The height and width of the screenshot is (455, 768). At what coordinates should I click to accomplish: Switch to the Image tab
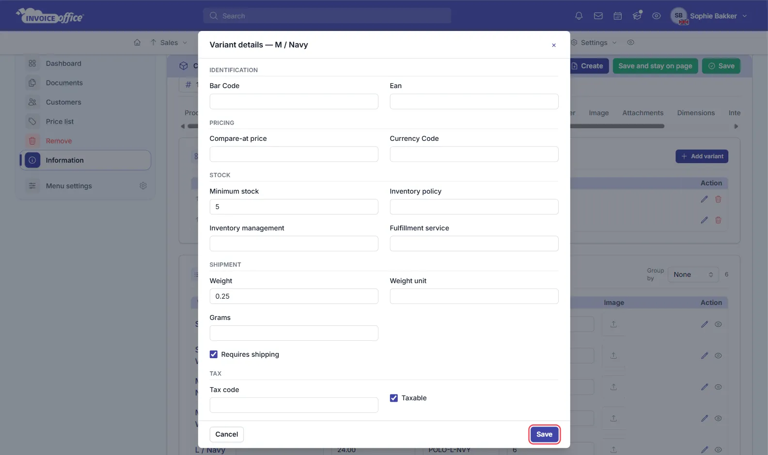[599, 113]
